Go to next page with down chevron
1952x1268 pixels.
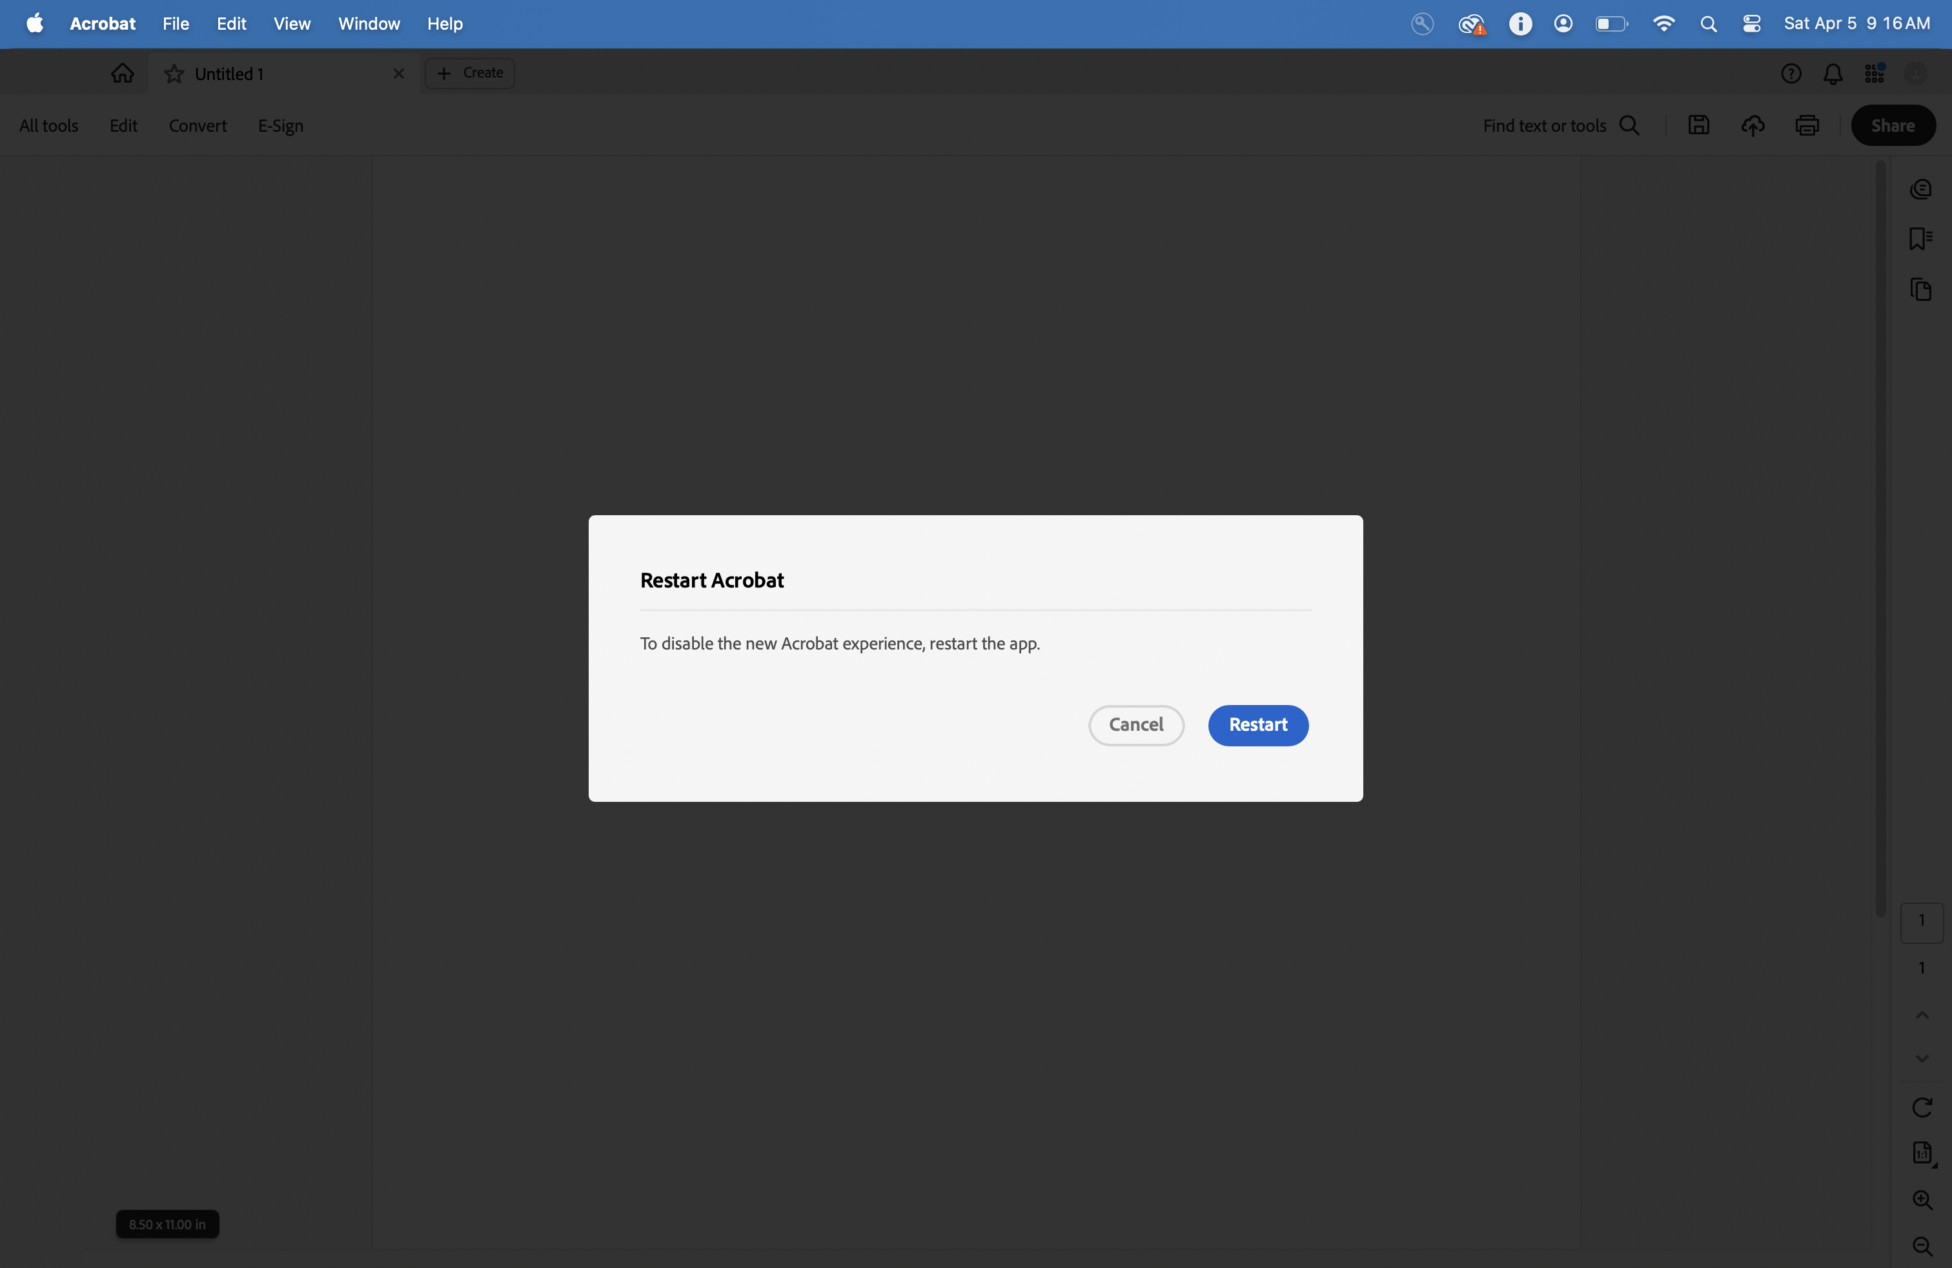(1922, 1058)
